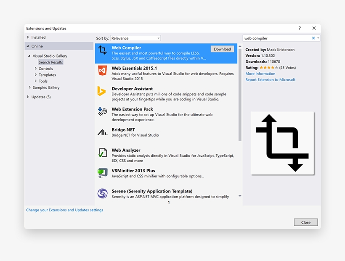Viewport: 345px width, 261px height.
Task: Click the scrollbar up arrow
Action: tap(240, 46)
